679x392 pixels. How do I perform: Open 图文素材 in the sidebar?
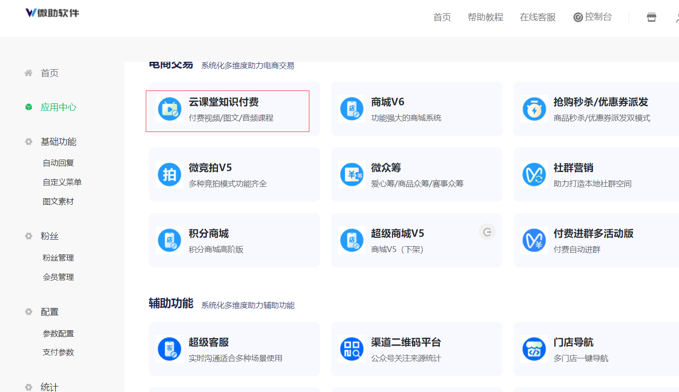(58, 202)
